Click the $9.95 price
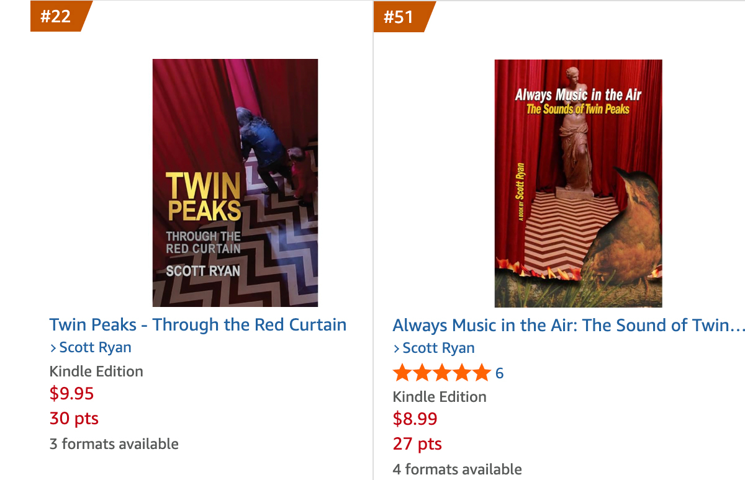The width and height of the screenshot is (745, 480). point(71,394)
